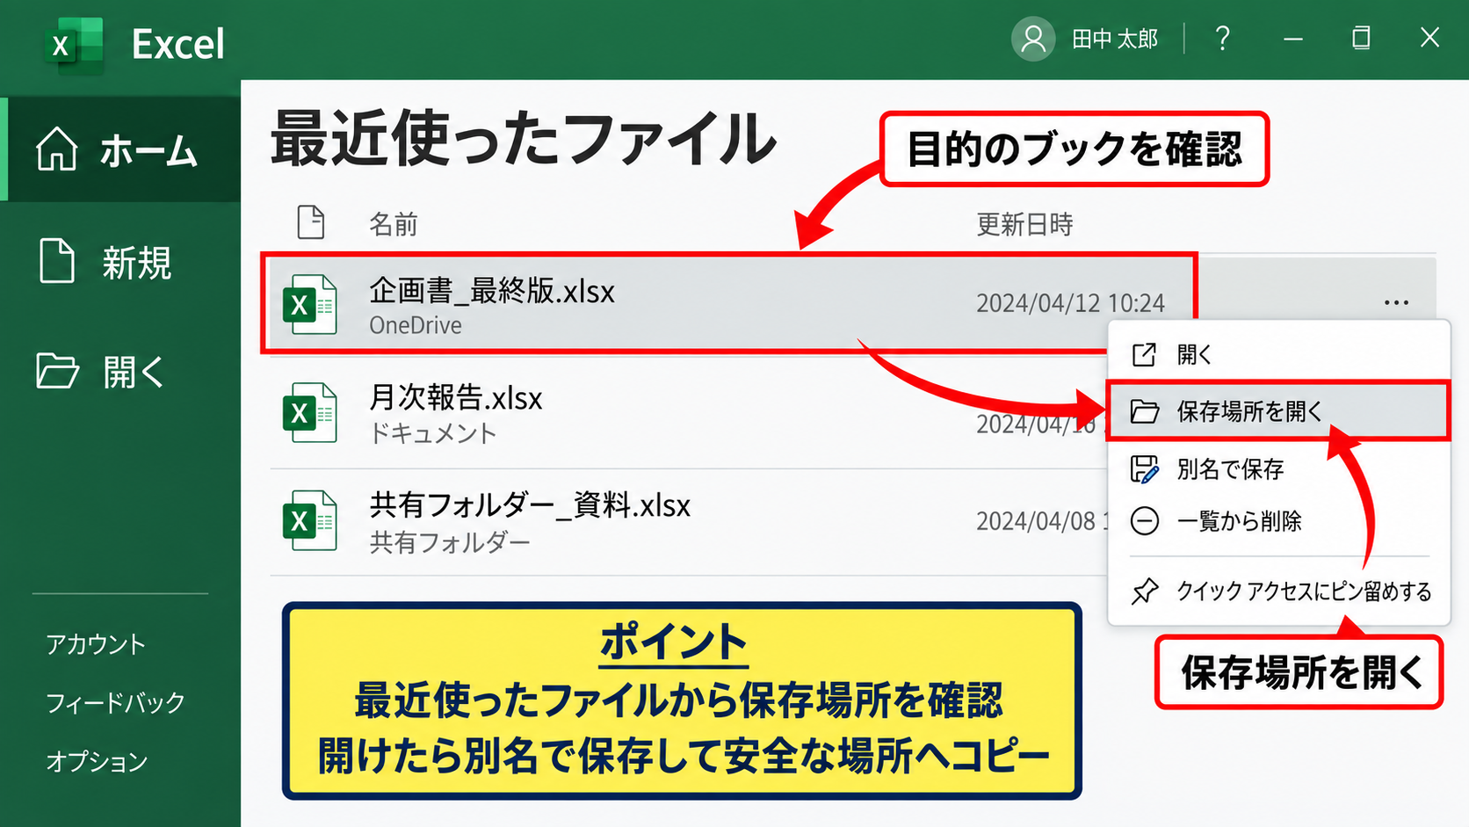This screenshot has height=827, width=1469.
Task: Click the three-dot more options button
Action: point(1396,302)
